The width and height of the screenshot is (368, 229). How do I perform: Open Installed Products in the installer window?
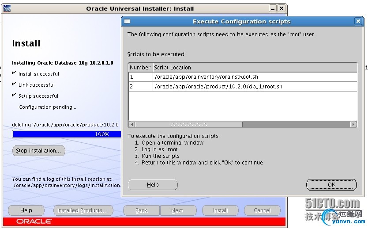click(83, 210)
